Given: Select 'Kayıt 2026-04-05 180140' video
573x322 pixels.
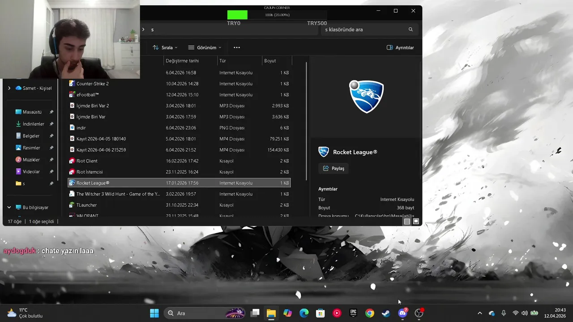Looking at the screenshot, I should tap(179, 139).
